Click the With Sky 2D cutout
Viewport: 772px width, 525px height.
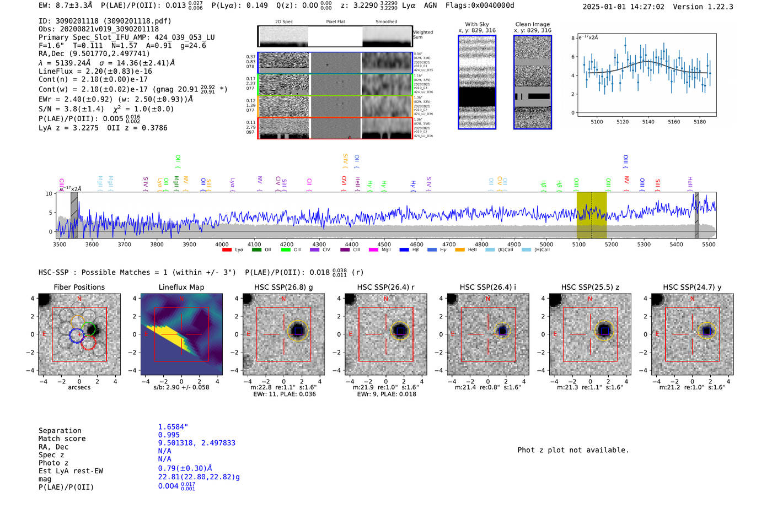(x=477, y=82)
